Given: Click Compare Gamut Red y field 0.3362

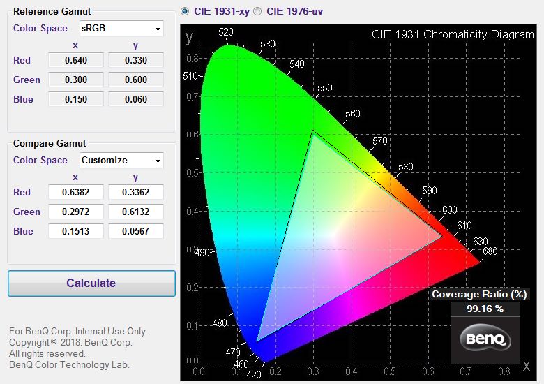Looking at the screenshot, I should tap(135, 192).
